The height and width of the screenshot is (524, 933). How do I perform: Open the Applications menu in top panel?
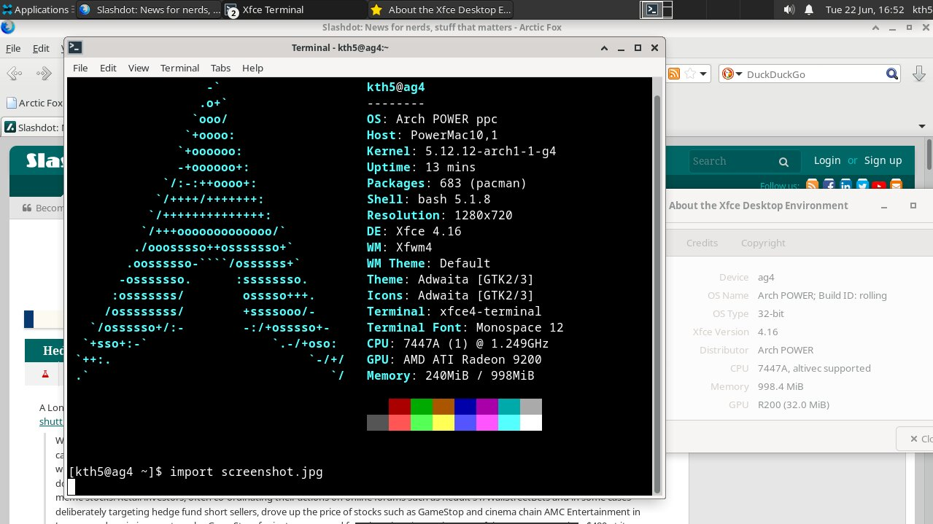point(36,9)
